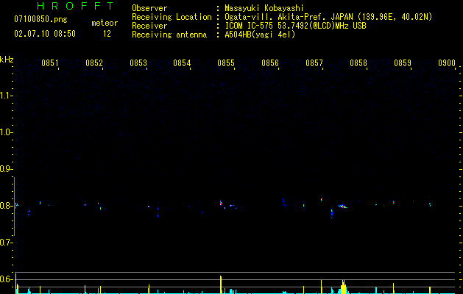Click the 0.6 kHz axis label

pos(6,279)
